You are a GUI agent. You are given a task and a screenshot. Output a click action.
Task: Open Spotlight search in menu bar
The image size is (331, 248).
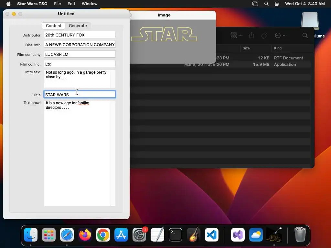click(266, 4)
